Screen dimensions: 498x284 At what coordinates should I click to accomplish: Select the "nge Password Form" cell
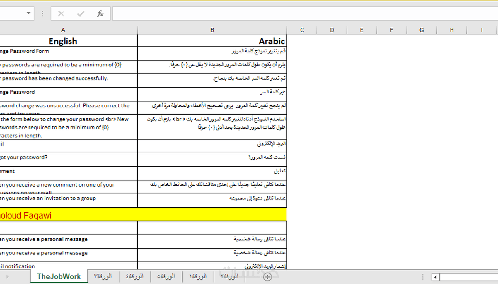coord(69,54)
